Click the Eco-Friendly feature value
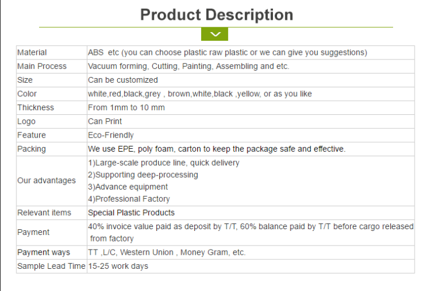This screenshot has width=431, height=291. click(111, 135)
